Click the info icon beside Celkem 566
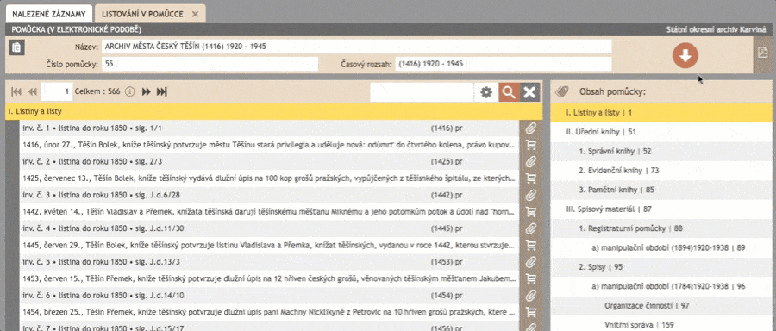The image size is (776, 331). (130, 91)
